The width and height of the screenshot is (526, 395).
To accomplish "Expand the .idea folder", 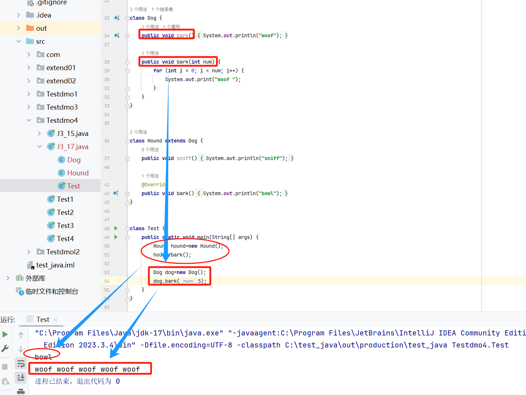I will tap(19, 15).
